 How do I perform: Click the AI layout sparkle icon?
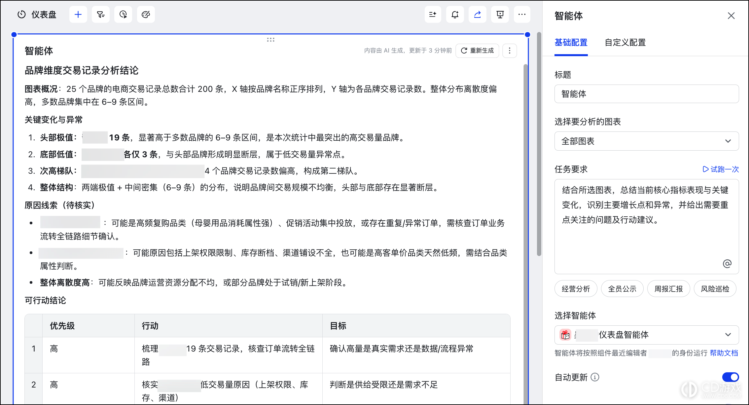tap(433, 15)
